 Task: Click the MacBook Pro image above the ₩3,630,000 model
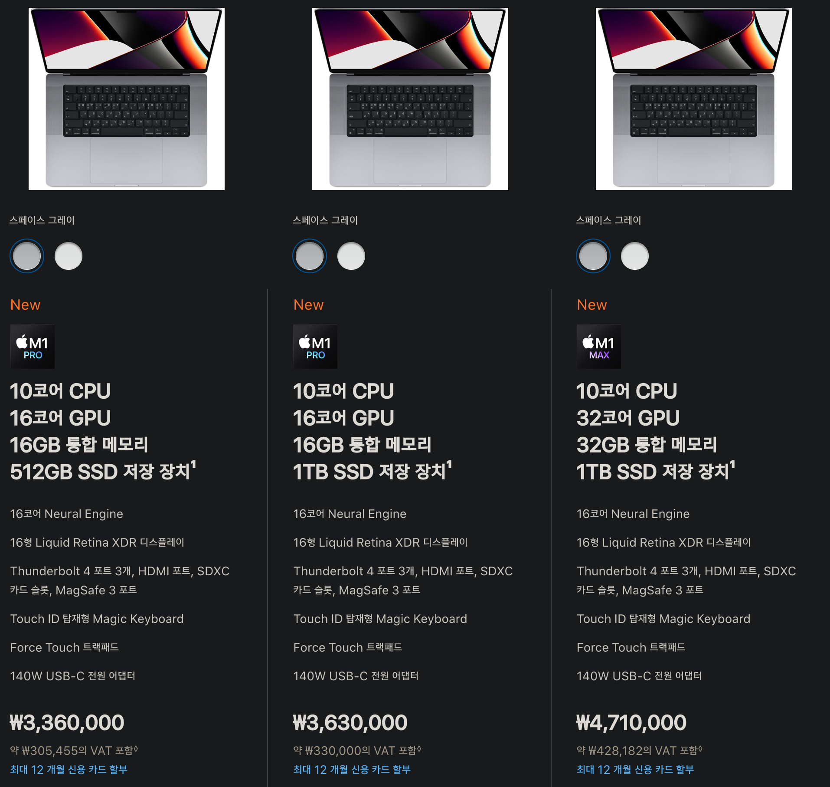tap(410, 99)
